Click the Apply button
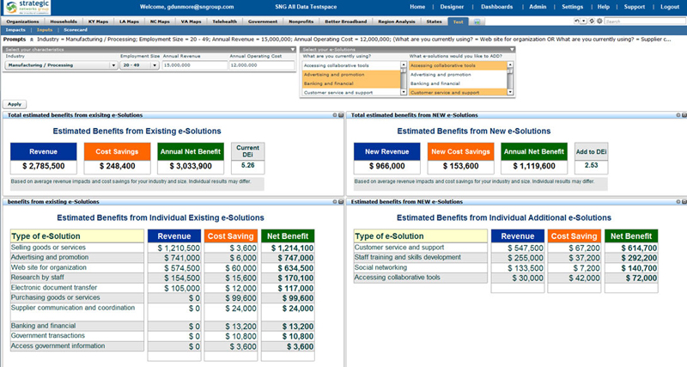This screenshot has width=687, height=367. point(15,104)
